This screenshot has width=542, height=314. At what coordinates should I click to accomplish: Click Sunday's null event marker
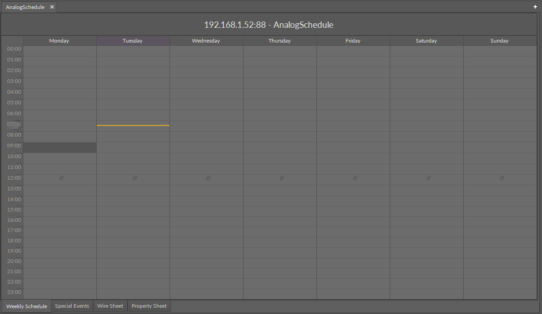[502, 178]
